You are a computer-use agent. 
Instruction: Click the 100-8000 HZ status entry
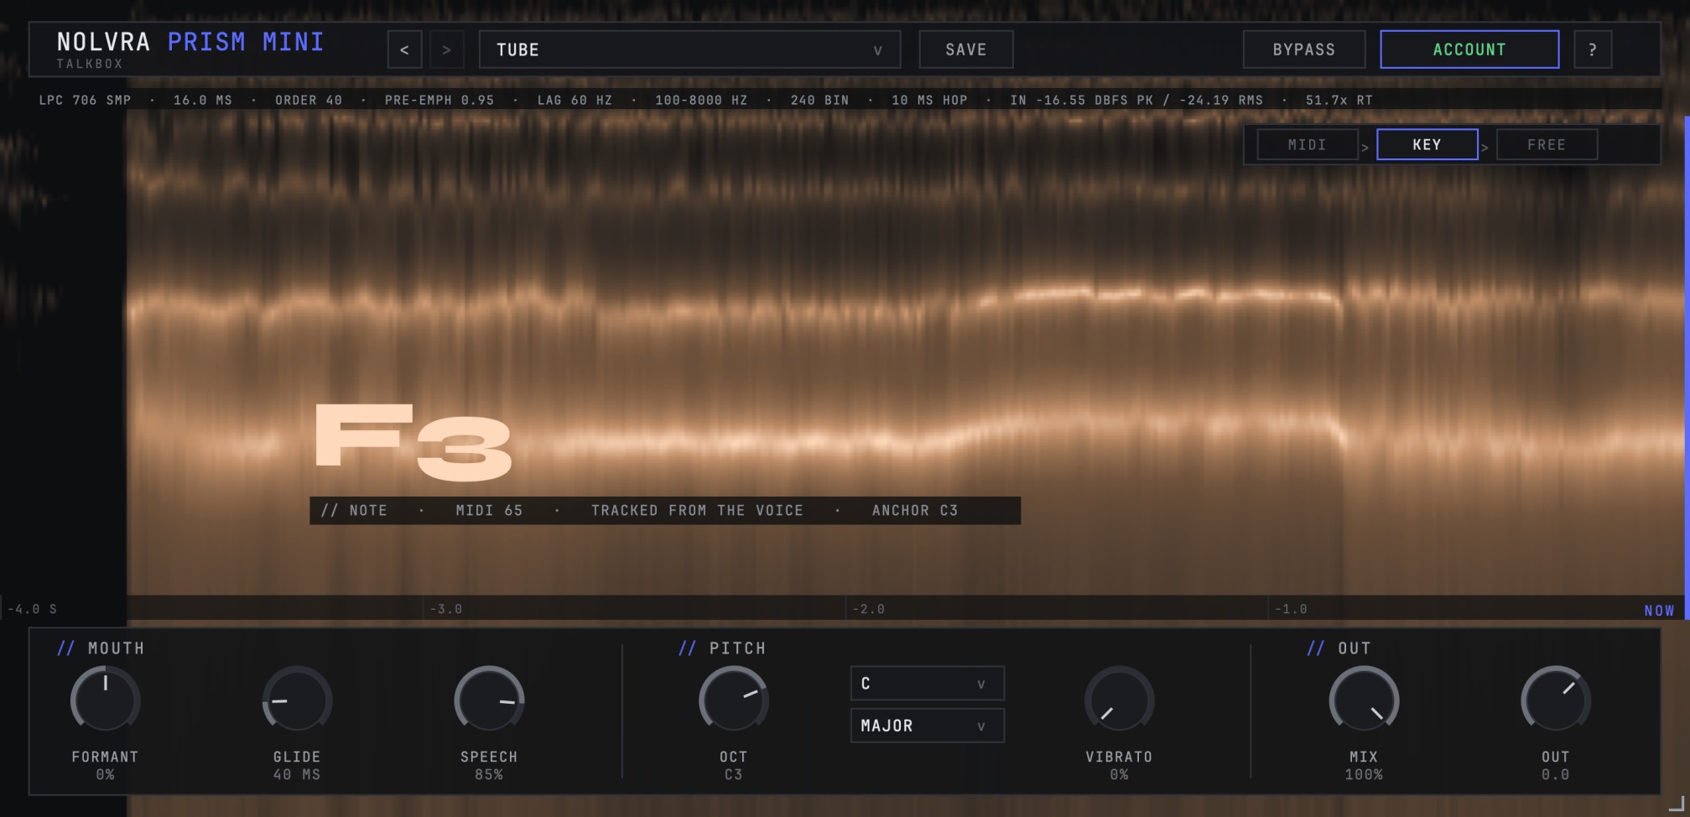point(701,100)
